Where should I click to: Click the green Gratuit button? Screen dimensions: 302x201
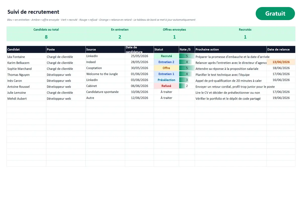pyautogui.click(x=275, y=14)
